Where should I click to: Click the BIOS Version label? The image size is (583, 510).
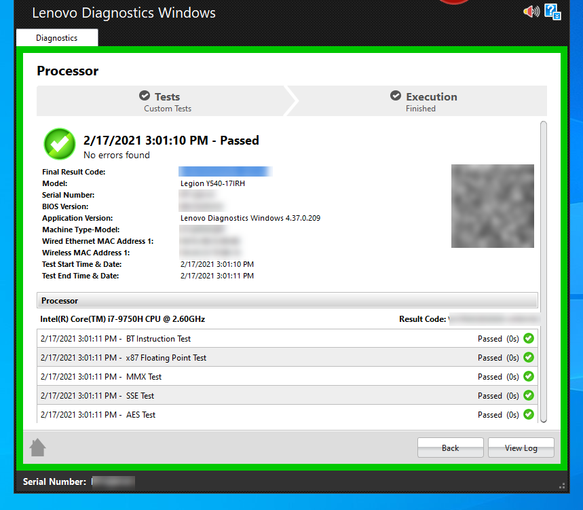point(65,206)
